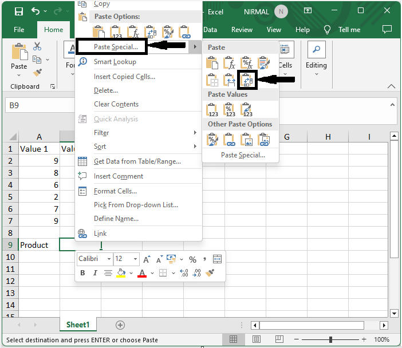This screenshot has height=348, width=402.
Task: Choose Insert Copied Cells from context menu
Action: [x=124, y=77]
